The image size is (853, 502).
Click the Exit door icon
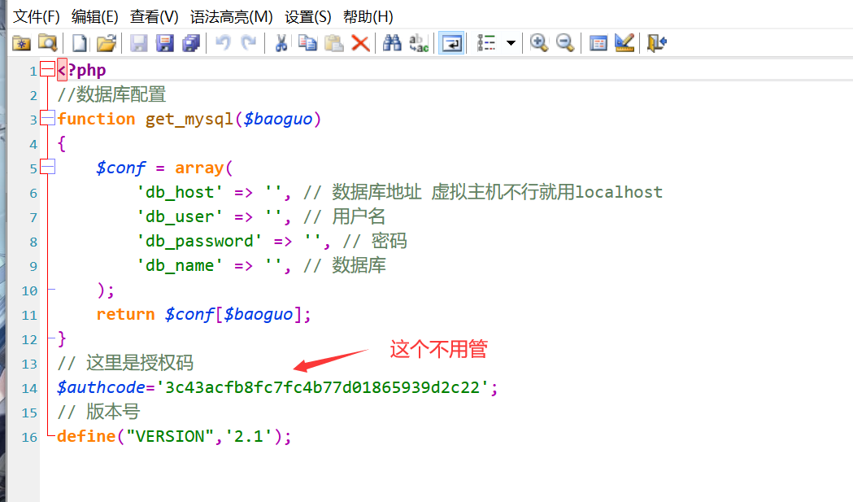click(x=656, y=43)
